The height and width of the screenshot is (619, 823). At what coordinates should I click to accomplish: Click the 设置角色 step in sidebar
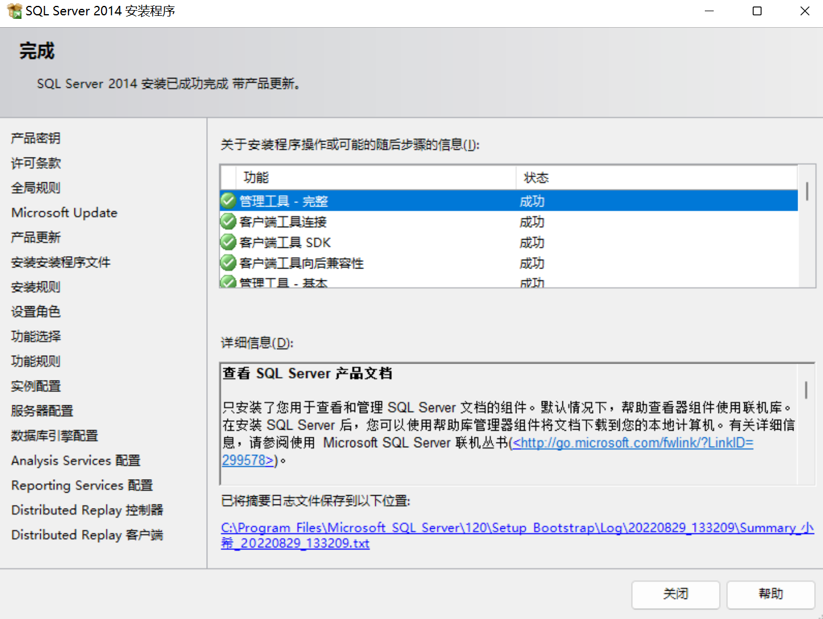click(35, 312)
